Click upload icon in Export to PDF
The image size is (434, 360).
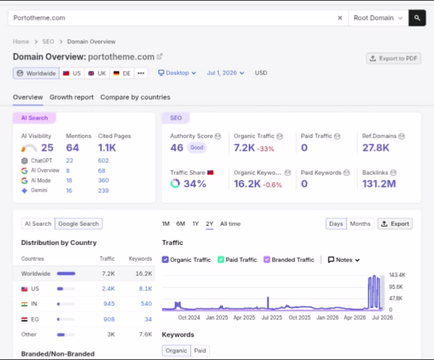tap(373, 59)
